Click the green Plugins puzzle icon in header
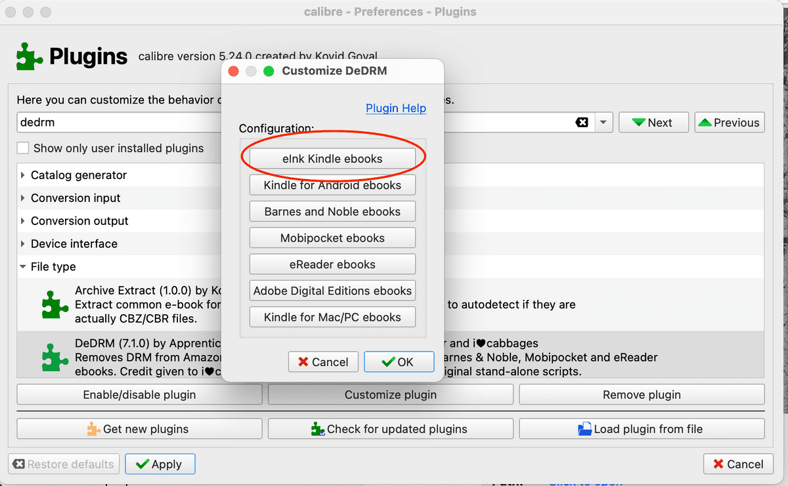The width and height of the screenshot is (788, 486). coord(30,56)
